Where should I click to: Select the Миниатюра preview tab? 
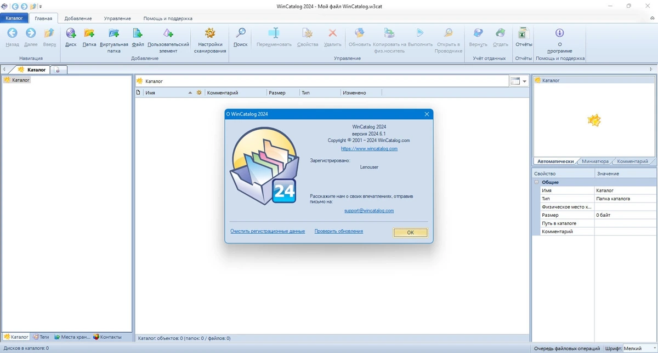[595, 161]
